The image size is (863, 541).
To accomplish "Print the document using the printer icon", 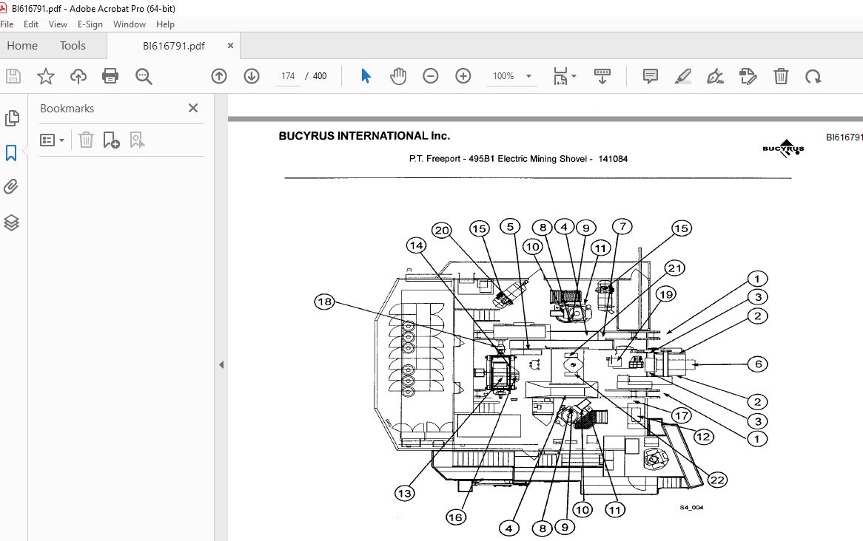I will coord(110,76).
